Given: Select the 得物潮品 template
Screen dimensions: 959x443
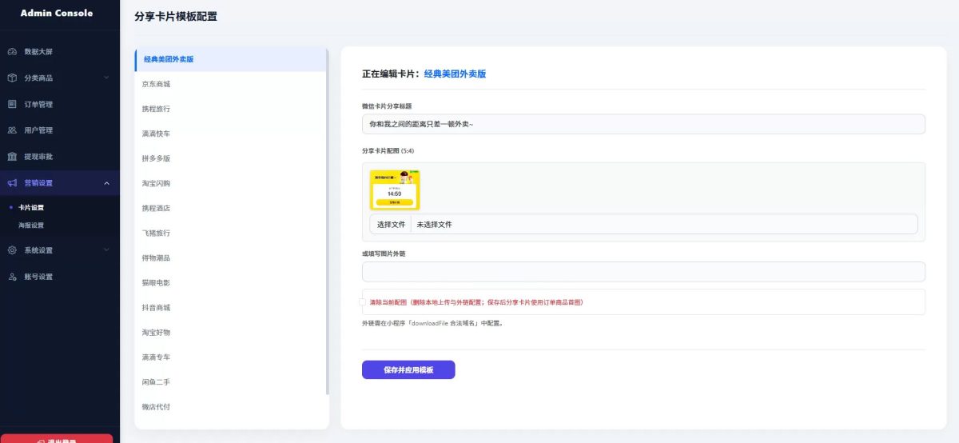Looking at the screenshot, I should click(x=230, y=258).
